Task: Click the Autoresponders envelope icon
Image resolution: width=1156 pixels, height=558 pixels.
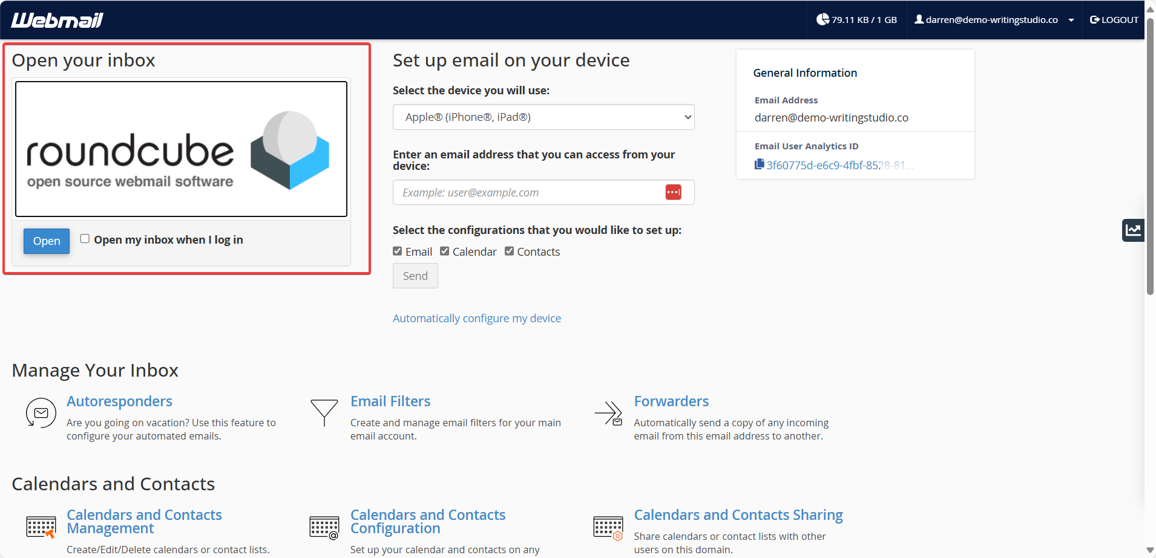Action: 41,414
